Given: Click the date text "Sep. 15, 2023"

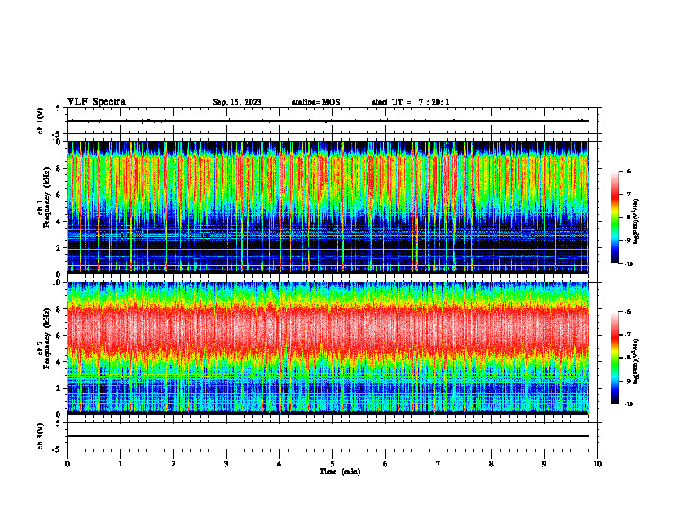Looking at the screenshot, I should 237,102.
